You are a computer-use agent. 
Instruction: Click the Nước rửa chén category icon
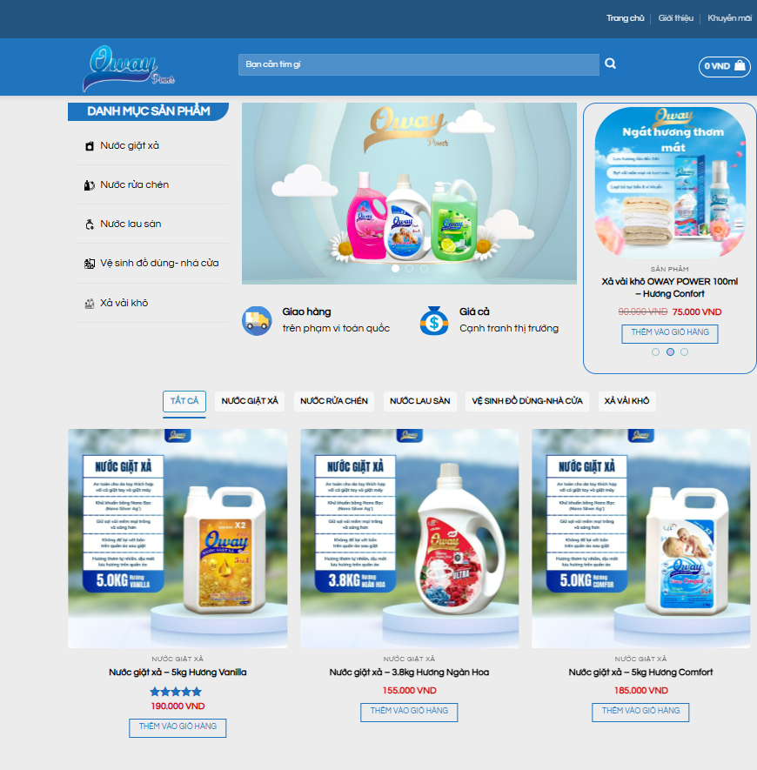(x=90, y=185)
